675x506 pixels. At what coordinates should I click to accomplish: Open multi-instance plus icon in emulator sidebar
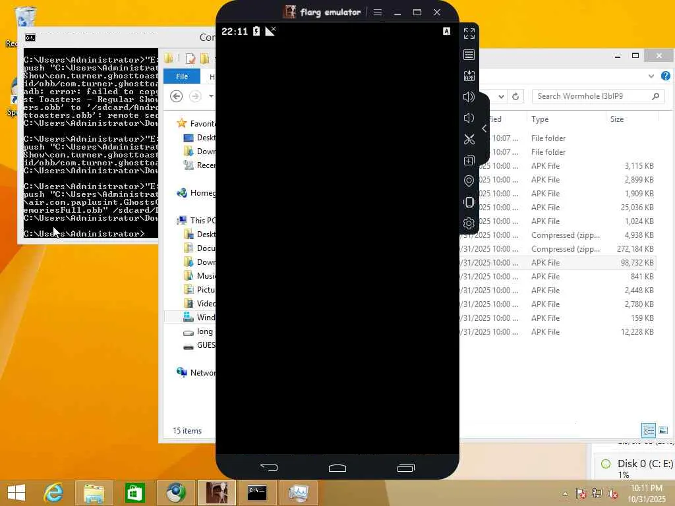[469, 160]
